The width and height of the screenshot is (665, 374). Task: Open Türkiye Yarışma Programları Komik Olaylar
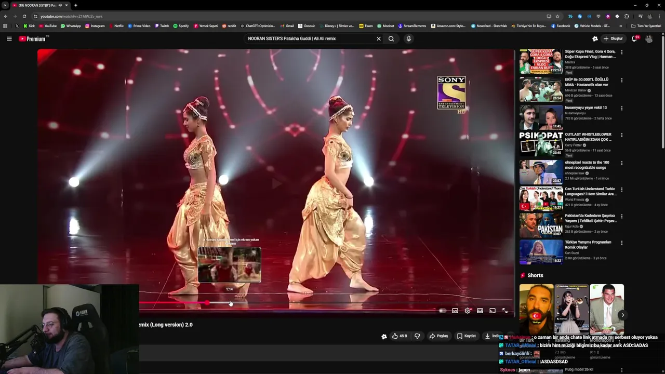point(588,245)
